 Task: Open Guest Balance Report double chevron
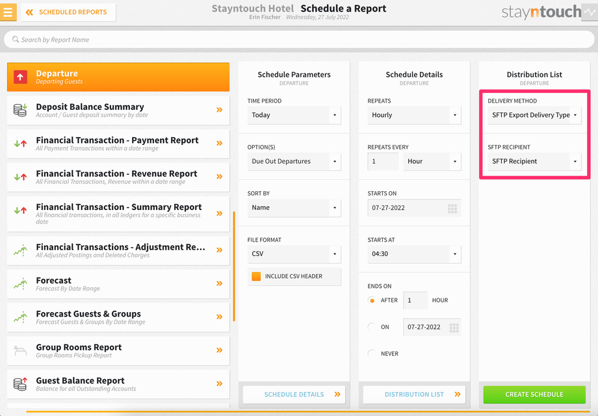(x=219, y=383)
